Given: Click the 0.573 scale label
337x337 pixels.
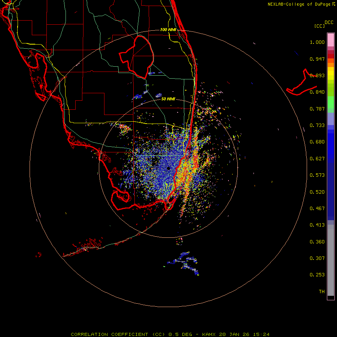Looking at the screenshot, I should pyautogui.click(x=317, y=175).
